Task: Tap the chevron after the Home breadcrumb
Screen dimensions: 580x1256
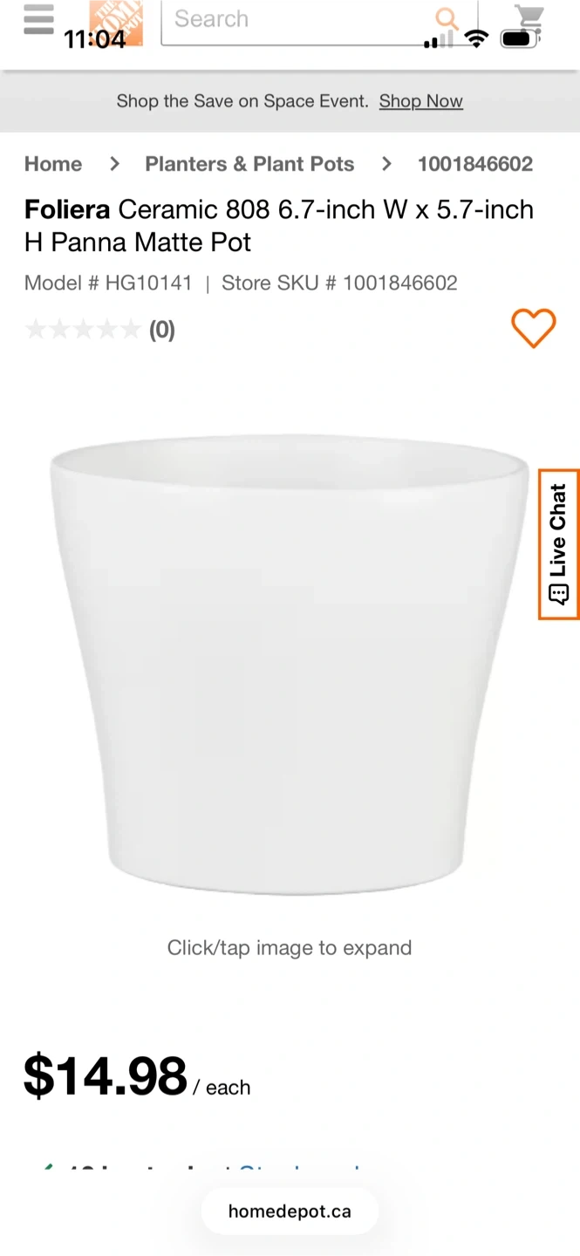Action: pyautogui.click(x=114, y=164)
